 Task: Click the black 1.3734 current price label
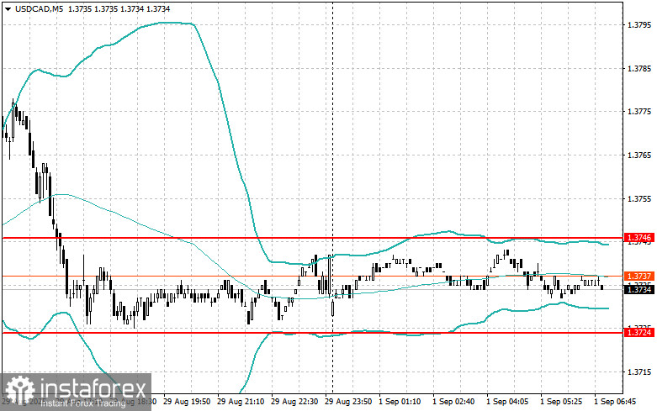[639, 290]
